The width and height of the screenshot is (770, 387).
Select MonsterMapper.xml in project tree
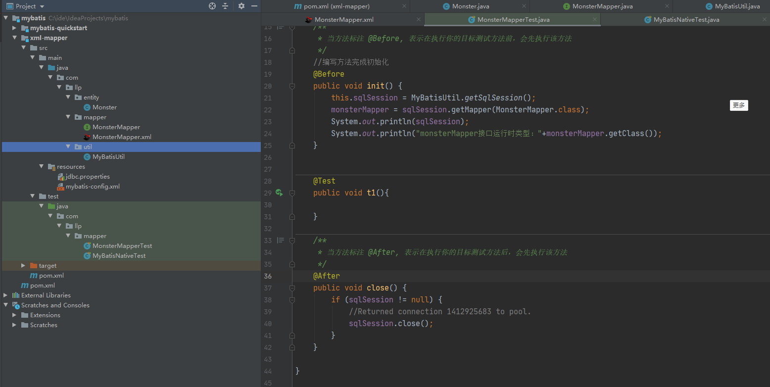tap(122, 137)
